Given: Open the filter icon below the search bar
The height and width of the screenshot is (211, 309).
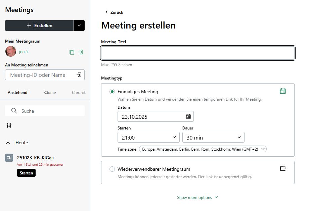Looking at the screenshot, I should [x=9, y=125].
